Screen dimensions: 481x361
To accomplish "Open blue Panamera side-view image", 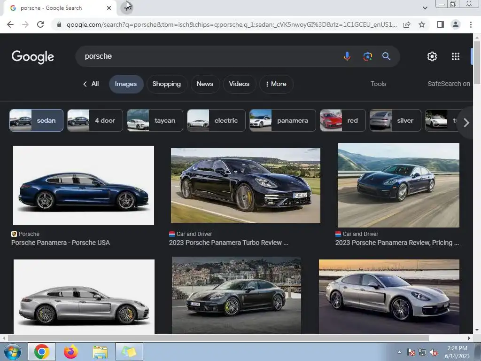I will click(84, 185).
